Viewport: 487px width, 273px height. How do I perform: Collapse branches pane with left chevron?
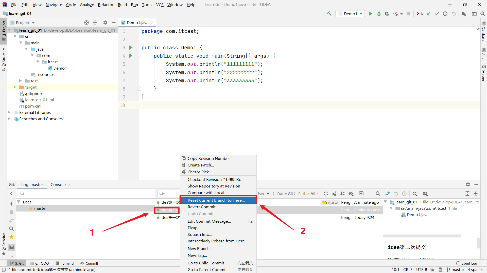[11, 194]
